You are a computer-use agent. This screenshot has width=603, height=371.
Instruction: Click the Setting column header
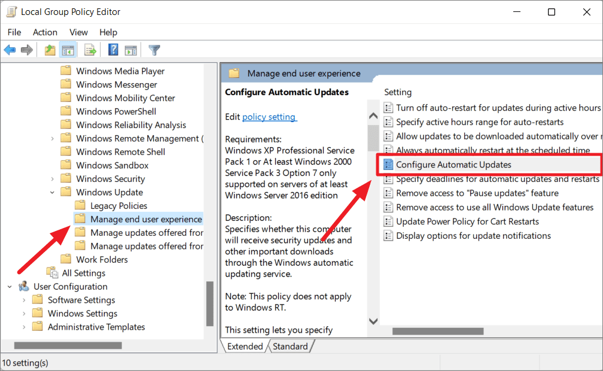398,92
